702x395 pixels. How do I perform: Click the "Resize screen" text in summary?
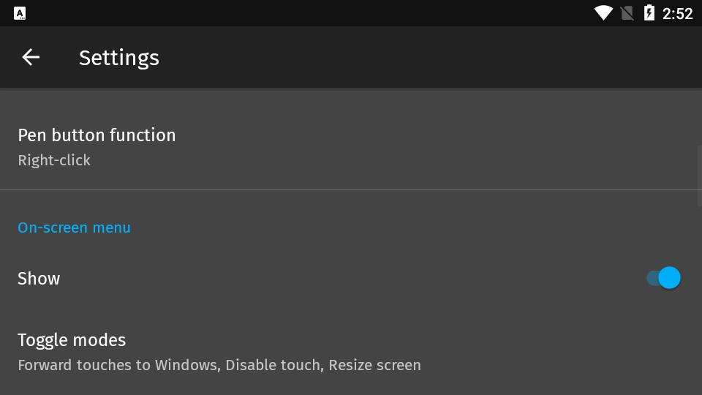pyautogui.click(x=374, y=365)
